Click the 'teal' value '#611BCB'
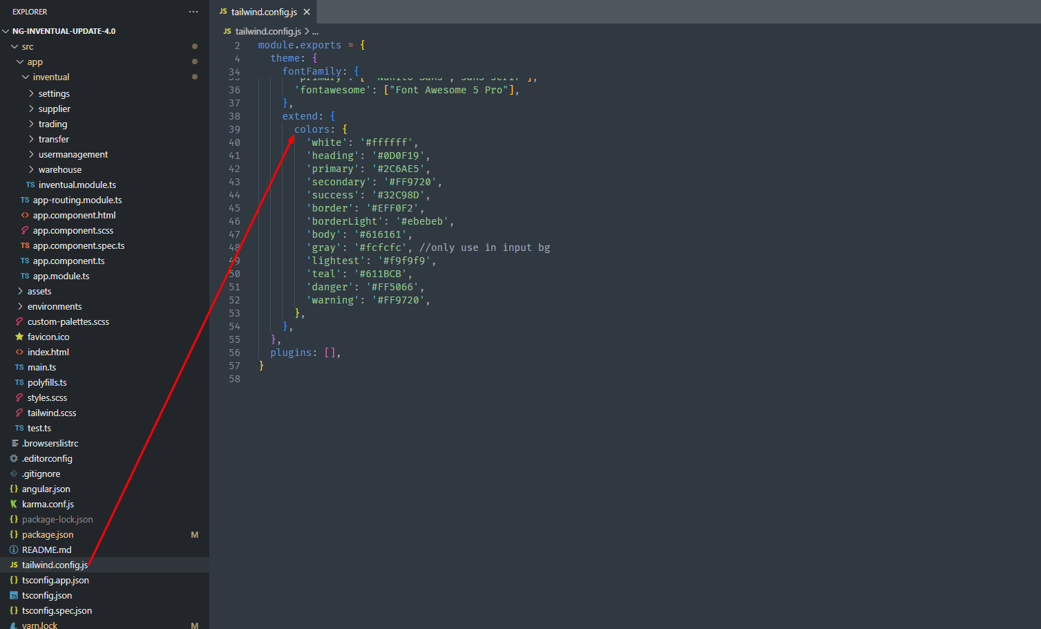This screenshot has width=1041, height=629. [380, 274]
